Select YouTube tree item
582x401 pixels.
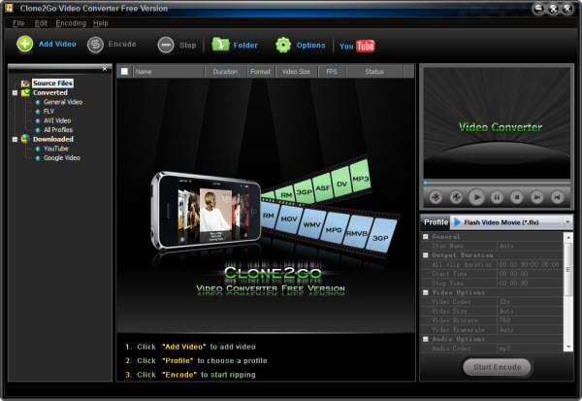pos(55,149)
